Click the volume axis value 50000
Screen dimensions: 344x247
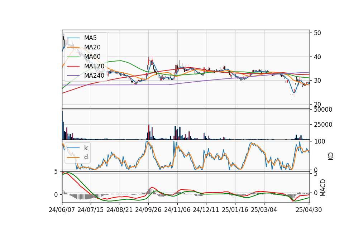[x=323, y=110]
